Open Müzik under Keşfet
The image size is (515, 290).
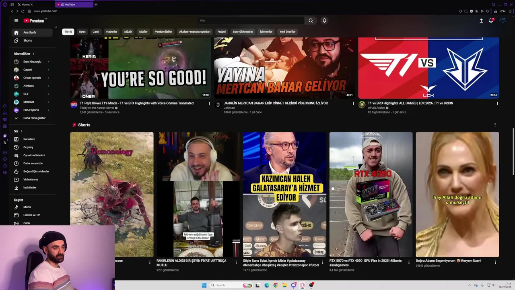point(33,207)
